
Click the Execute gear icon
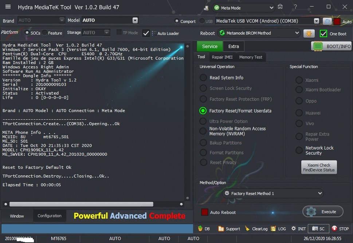[311, 212]
